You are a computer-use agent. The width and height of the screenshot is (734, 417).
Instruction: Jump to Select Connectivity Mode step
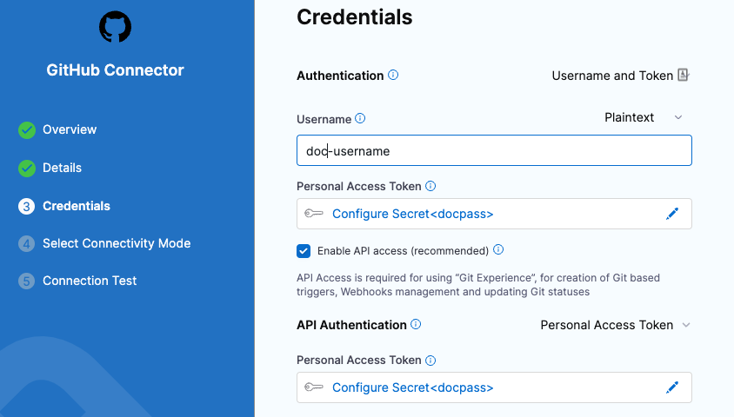click(117, 243)
